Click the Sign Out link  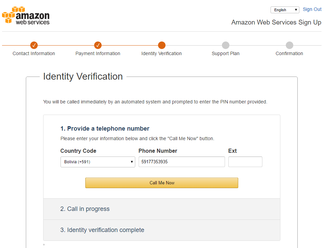coord(312,9)
